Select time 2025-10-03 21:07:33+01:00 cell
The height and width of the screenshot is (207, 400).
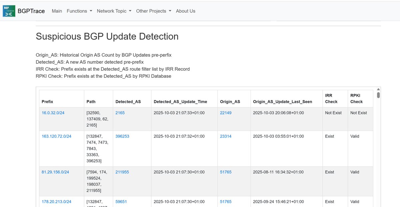pos(184,119)
